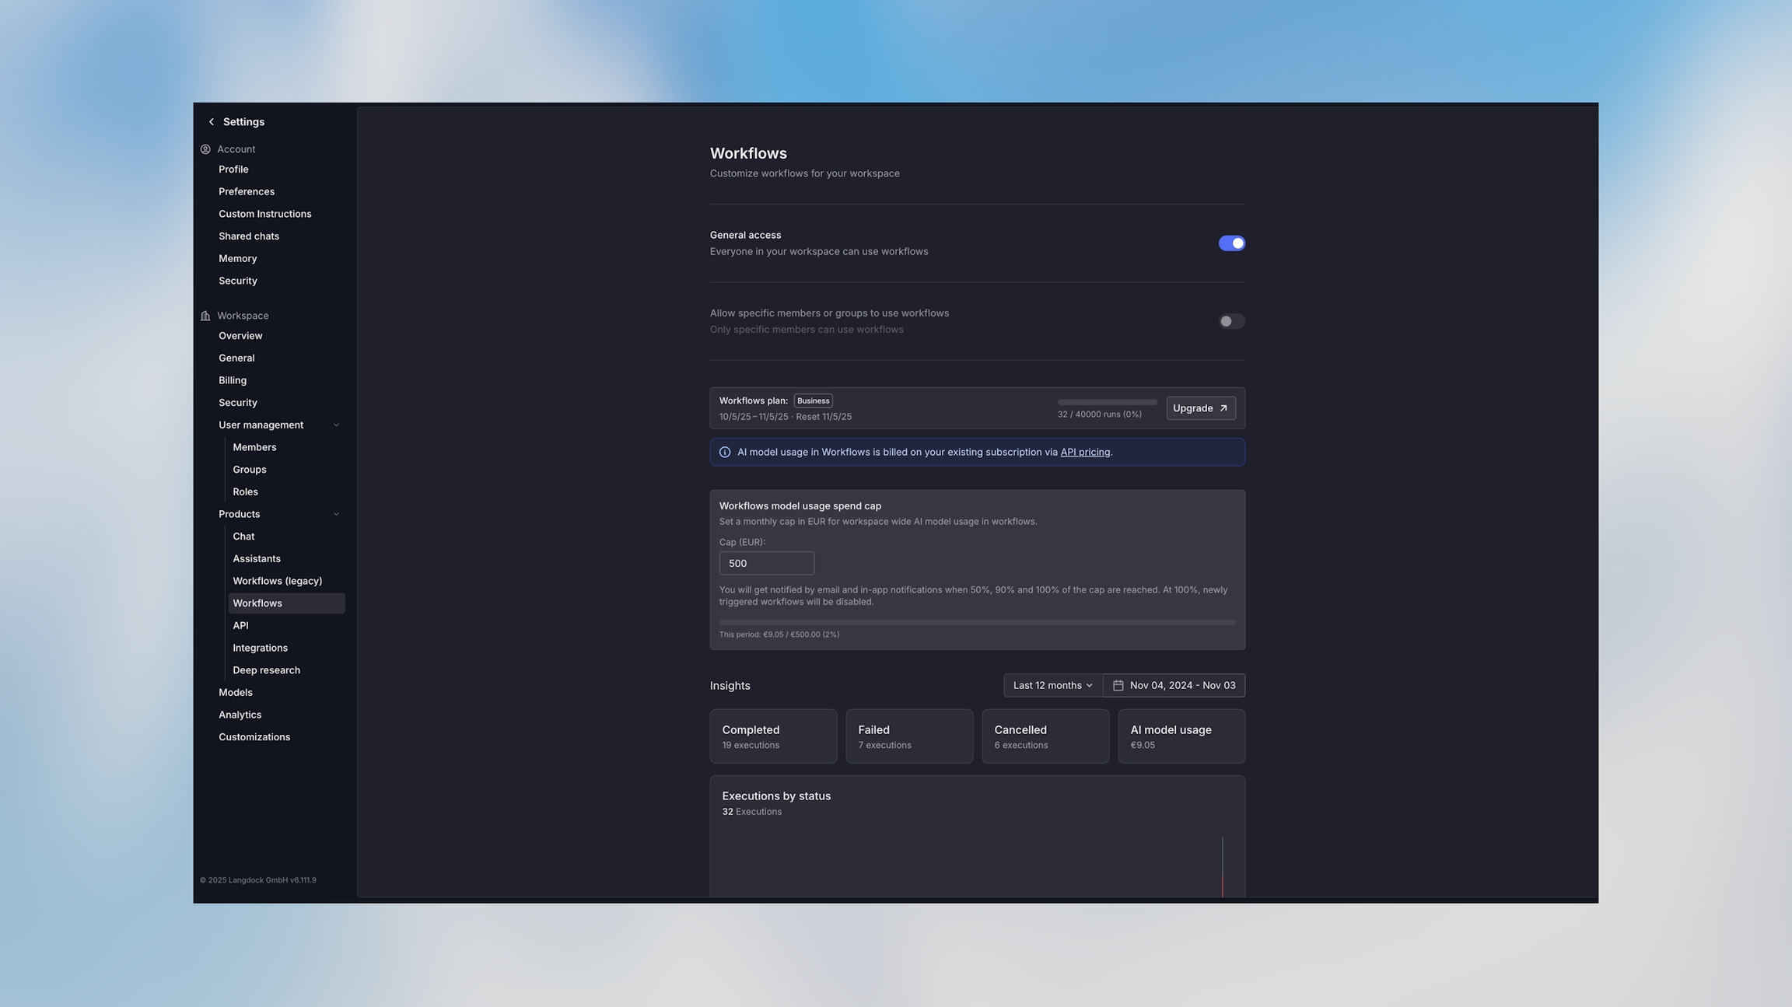The image size is (1792, 1007).
Task: Enable specific members or groups toggle
Action: point(1231,321)
